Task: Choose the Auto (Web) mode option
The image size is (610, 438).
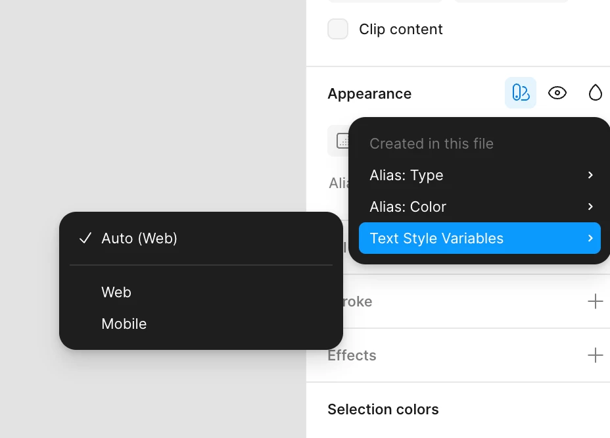Action: coord(139,238)
